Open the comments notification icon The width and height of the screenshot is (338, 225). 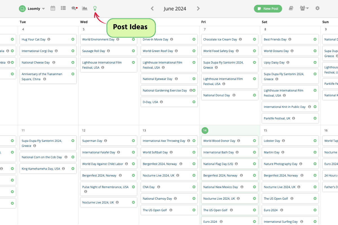click(x=74, y=8)
